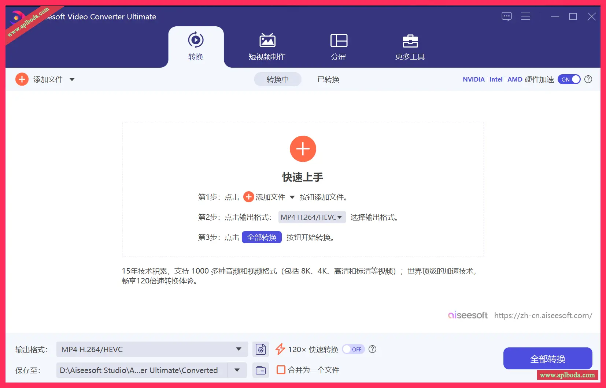This screenshot has height=388, width=606.
Task: Click the 选择输出格式 text in step 2
Action: tap(374, 217)
